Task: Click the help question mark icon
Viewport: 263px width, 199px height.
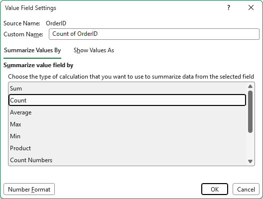Action: click(229, 7)
